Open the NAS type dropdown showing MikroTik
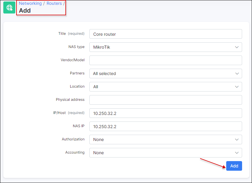The width and height of the screenshot is (252, 183). (165, 47)
